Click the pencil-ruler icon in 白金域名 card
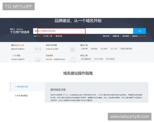The width and height of the screenshot is (154, 123). pyautogui.click(x=73, y=59)
